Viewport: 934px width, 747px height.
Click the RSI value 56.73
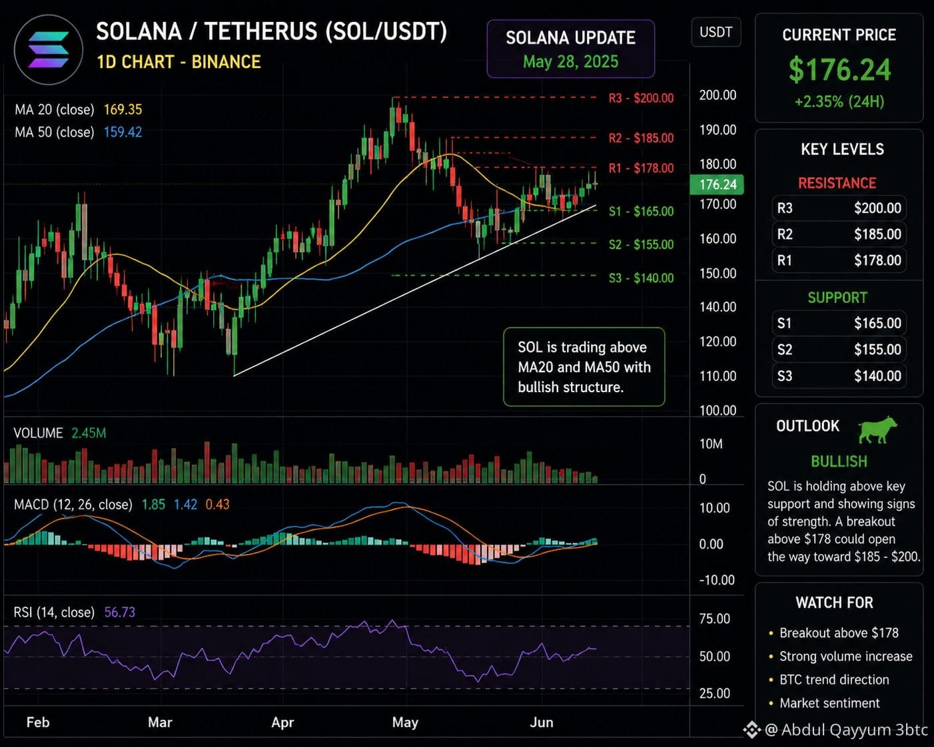[120, 612]
